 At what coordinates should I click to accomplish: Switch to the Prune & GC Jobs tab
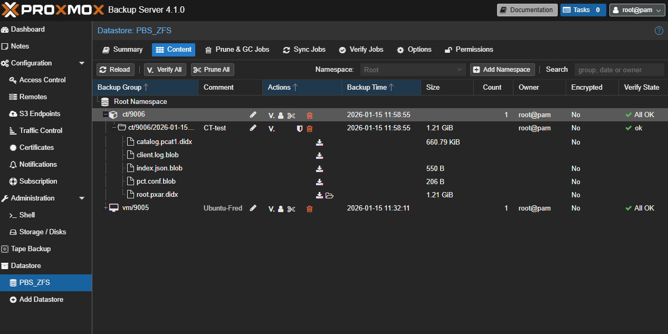click(x=237, y=50)
